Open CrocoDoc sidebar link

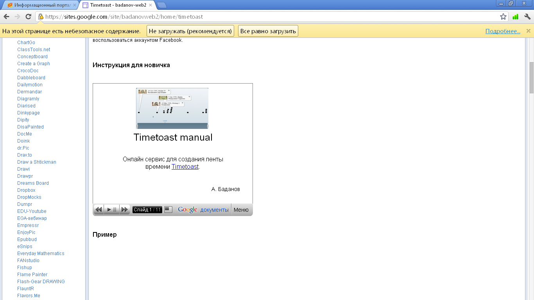pos(28,71)
